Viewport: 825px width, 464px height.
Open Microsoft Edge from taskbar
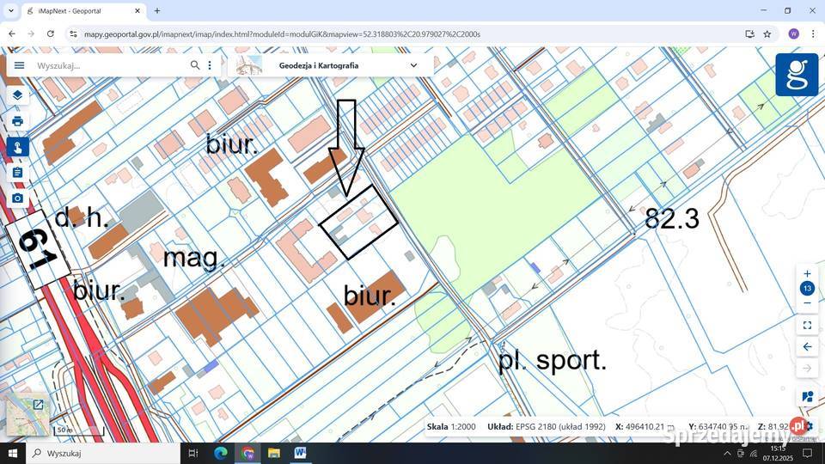click(x=221, y=453)
